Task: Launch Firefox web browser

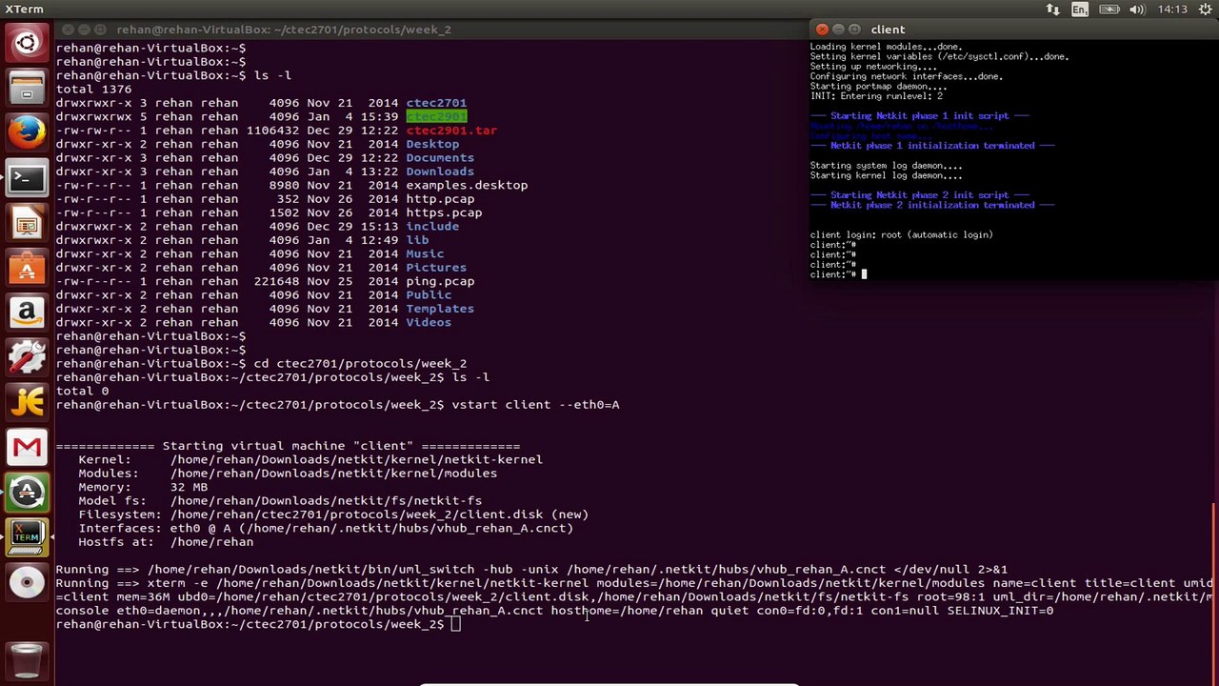Action: pyautogui.click(x=27, y=132)
